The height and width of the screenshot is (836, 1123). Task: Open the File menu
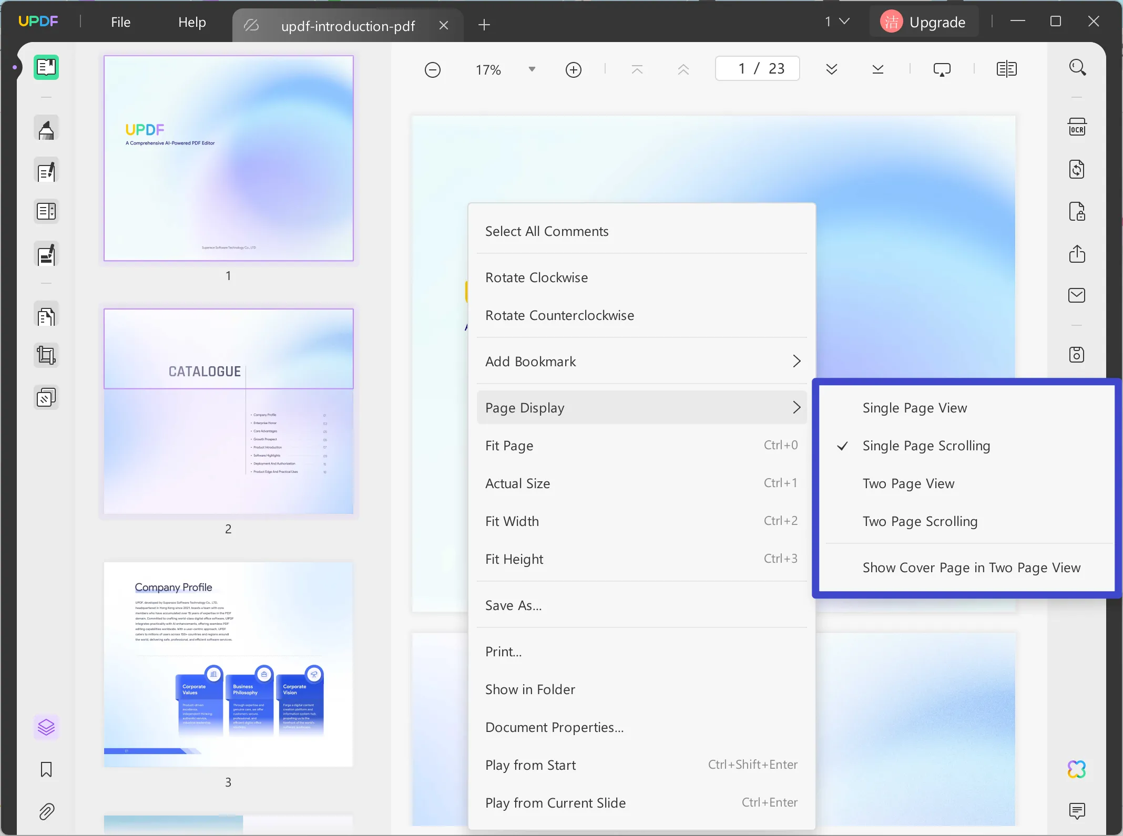(x=120, y=22)
